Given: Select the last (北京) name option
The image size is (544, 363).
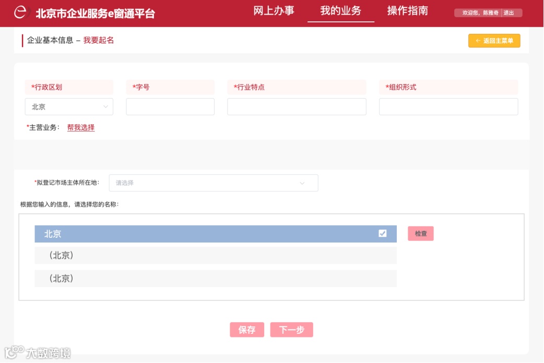Looking at the screenshot, I should coord(216,279).
